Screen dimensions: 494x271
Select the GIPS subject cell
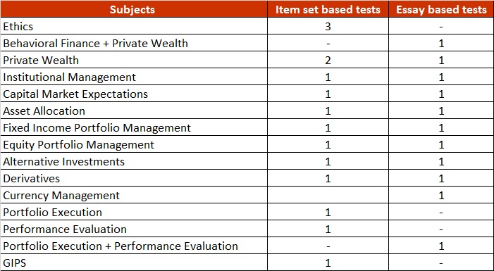(134, 263)
